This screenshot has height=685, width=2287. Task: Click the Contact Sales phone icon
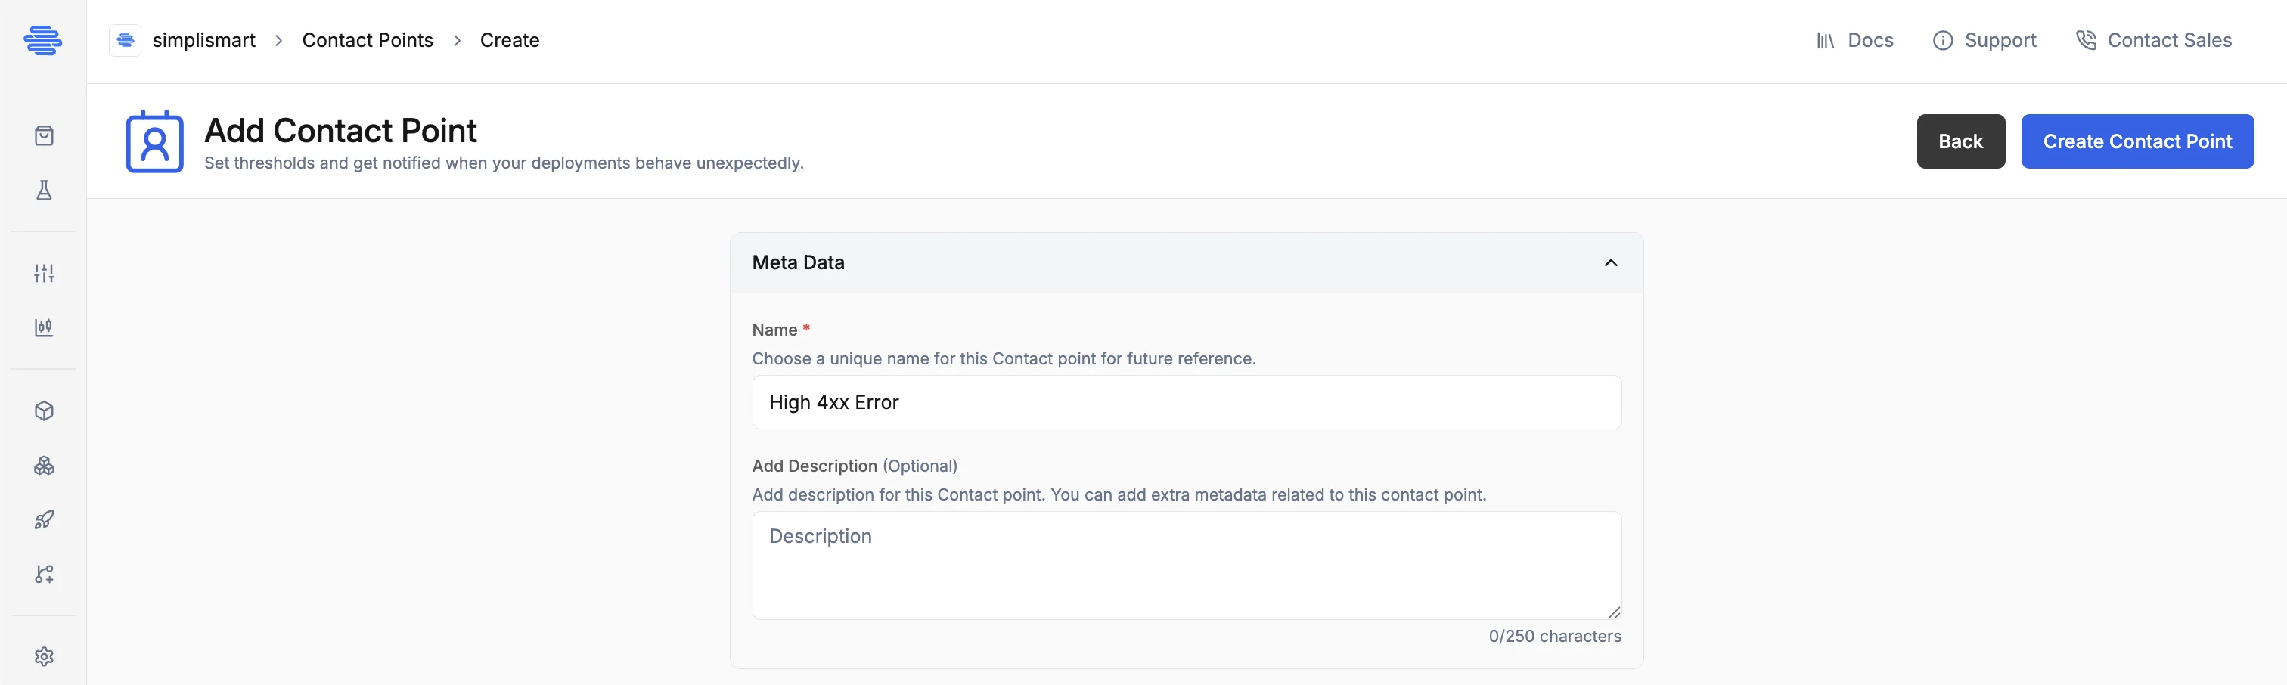[x=2086, y=41]
